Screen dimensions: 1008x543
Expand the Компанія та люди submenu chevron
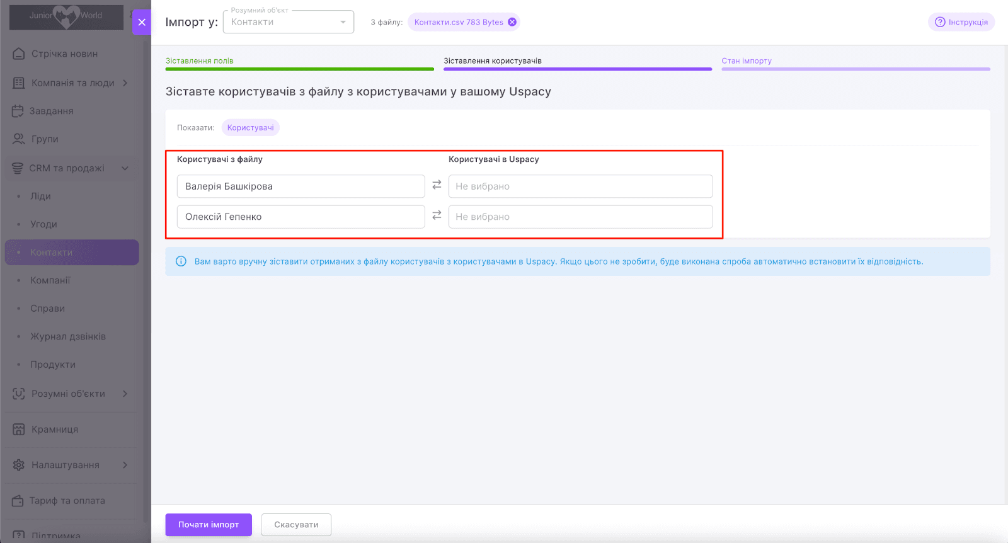125,83
